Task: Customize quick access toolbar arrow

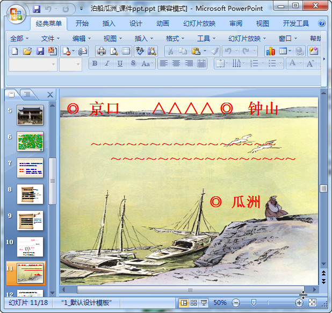Action: (x=81, y=9)
